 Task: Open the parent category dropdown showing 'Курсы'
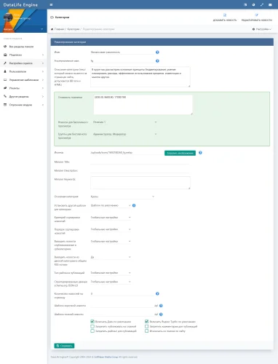[x=122, y=197]
